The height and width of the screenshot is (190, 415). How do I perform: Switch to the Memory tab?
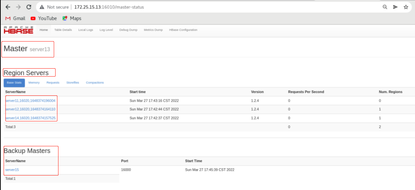[x=34, y=83]
